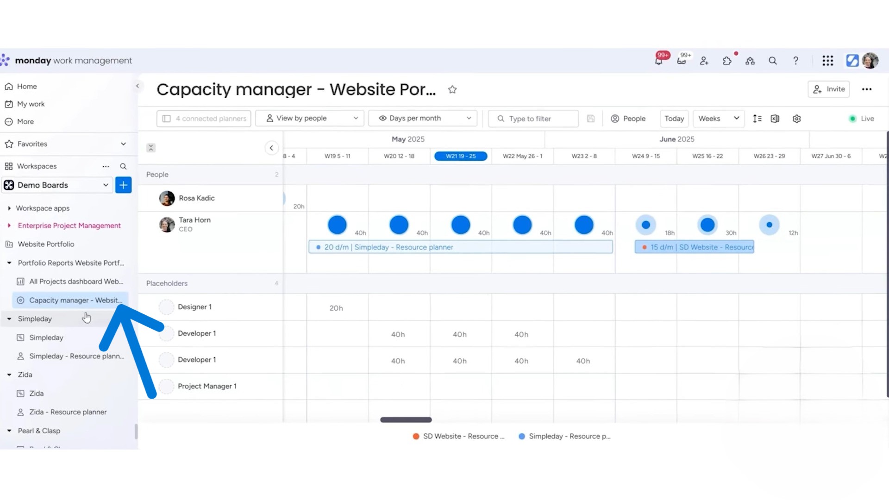Add a new item with the blue plus

coord(123,185)
